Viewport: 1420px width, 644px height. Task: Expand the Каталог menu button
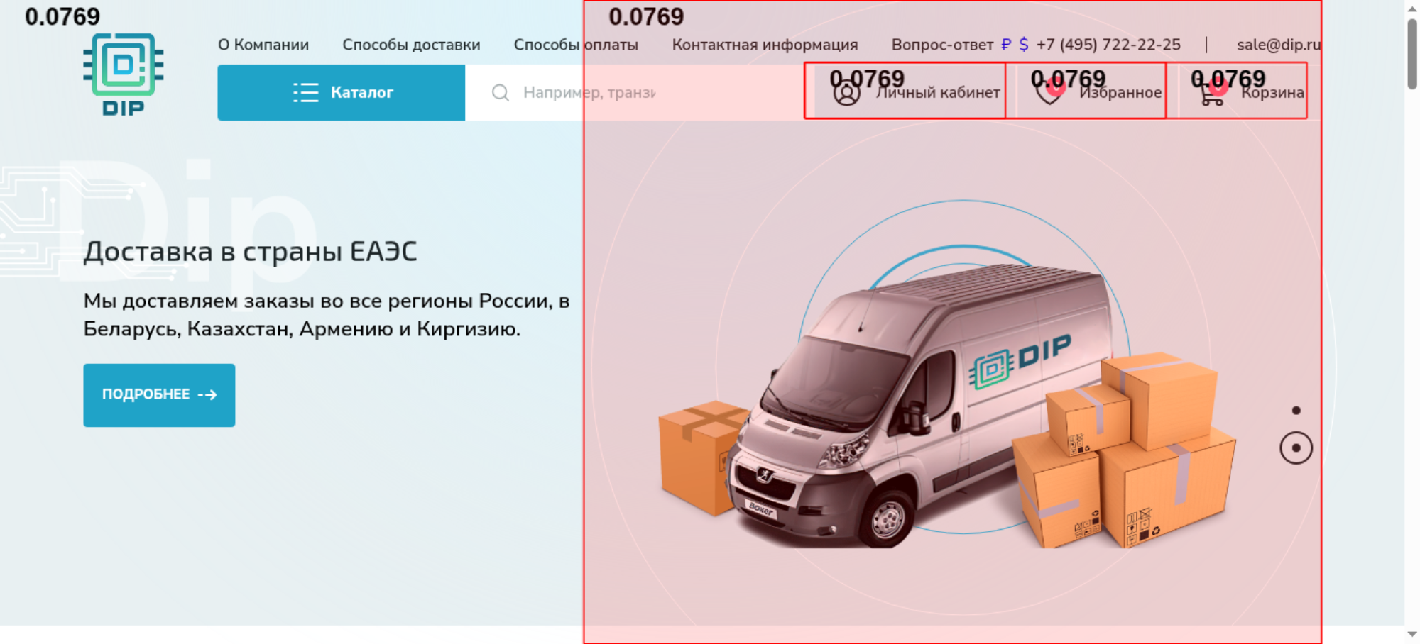coord(342,93)
